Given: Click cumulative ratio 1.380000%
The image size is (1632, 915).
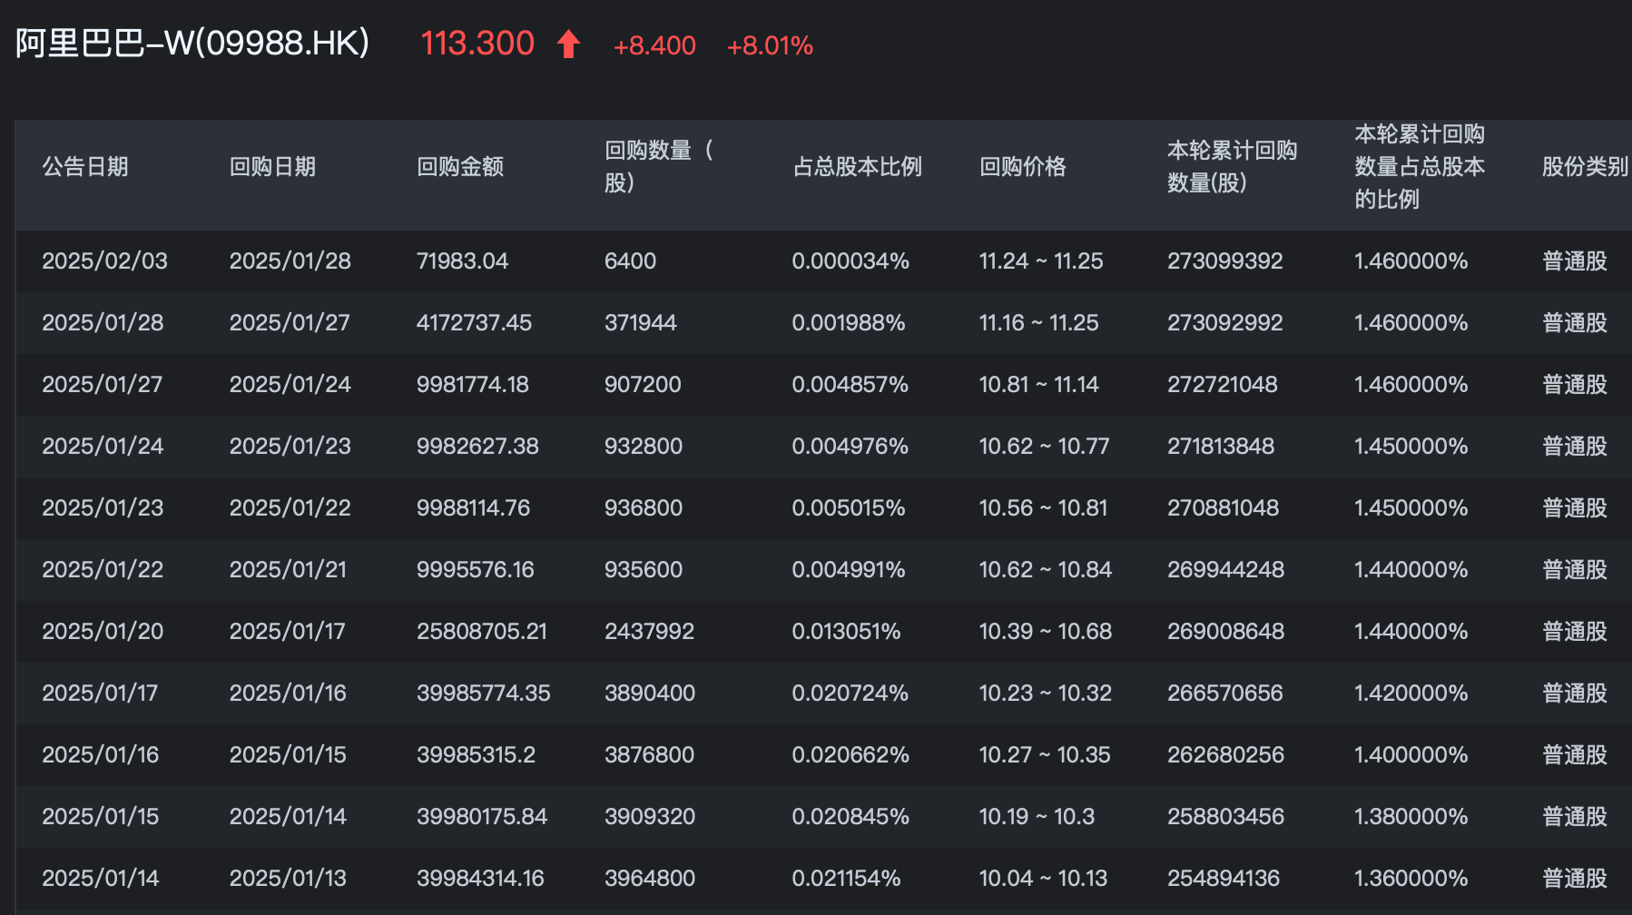Looking at the screenshot, I should [x=1411, y=817].
